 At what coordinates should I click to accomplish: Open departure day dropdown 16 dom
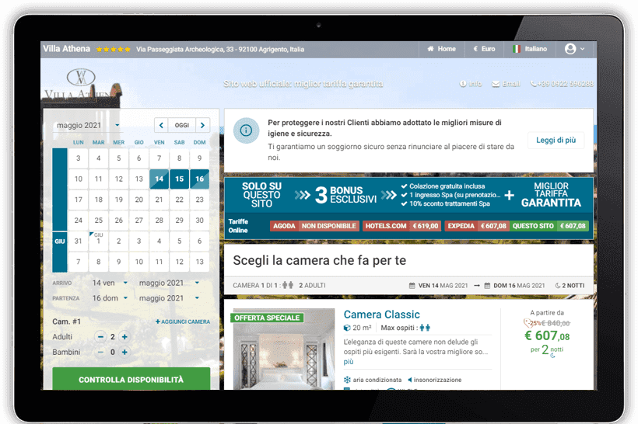click(110, 298)
